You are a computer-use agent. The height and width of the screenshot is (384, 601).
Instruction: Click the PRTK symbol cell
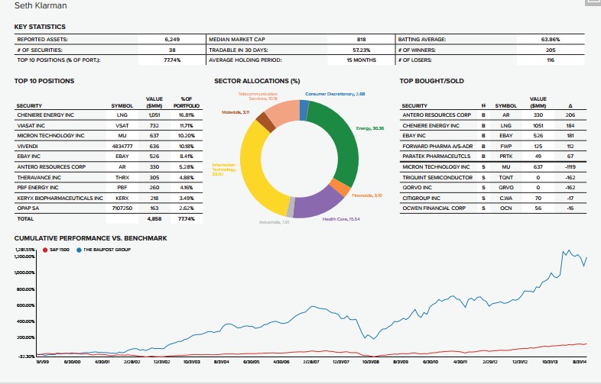506,157
